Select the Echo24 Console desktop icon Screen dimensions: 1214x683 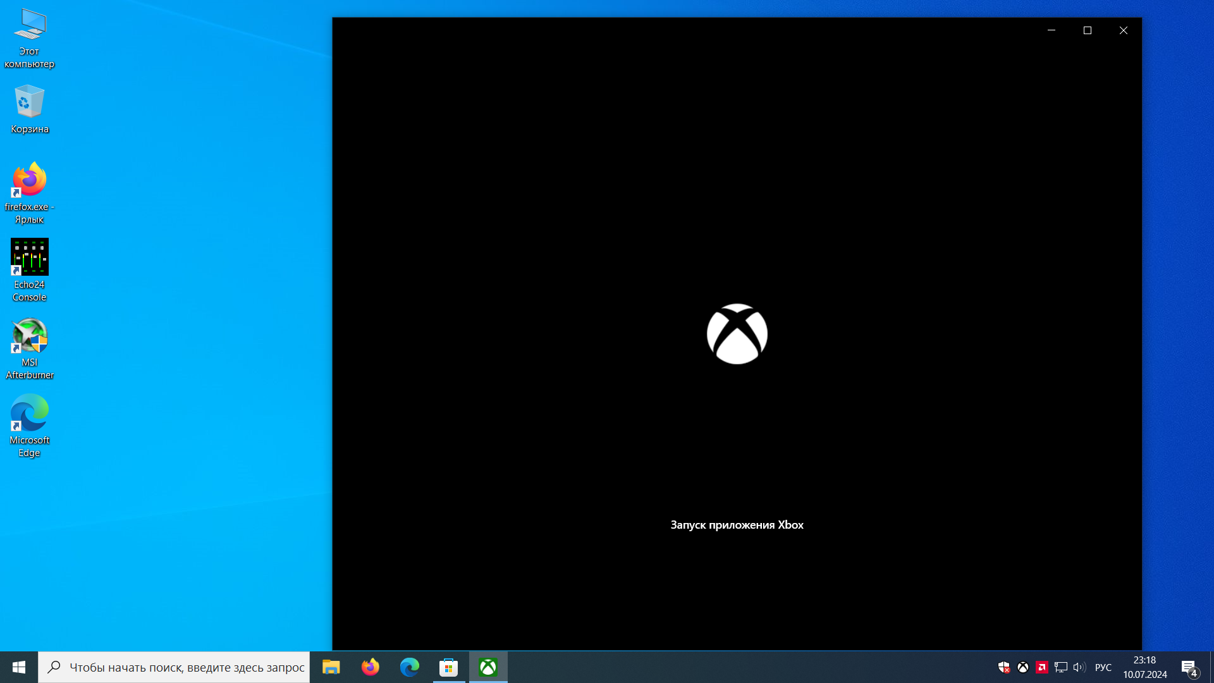point(29,270)
